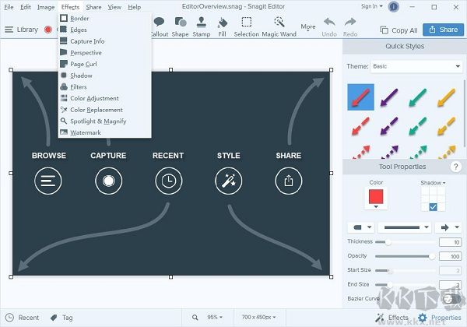Open the zoom level 95% dropdown

coord(214,318)
